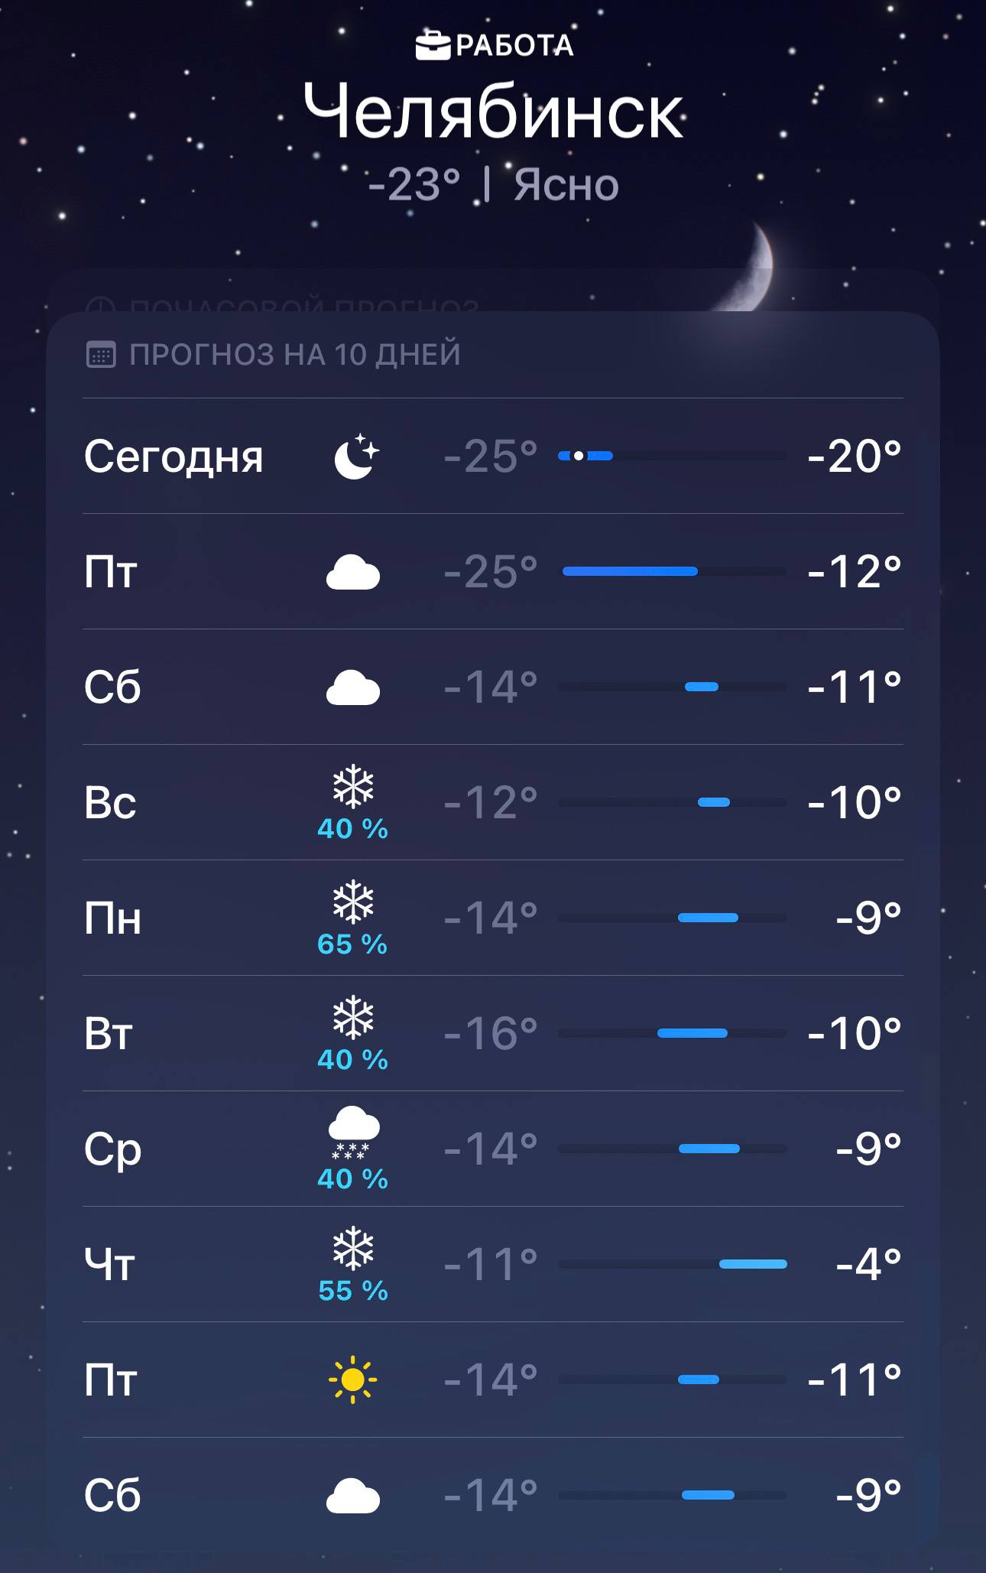Open the Челябинск city title
Screen dimensions: 986x1573
pyautogui.click(x=493, y=113)
